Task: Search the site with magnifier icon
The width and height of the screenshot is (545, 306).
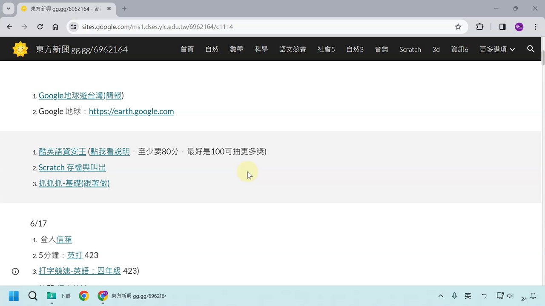Action: click(531, 49)
